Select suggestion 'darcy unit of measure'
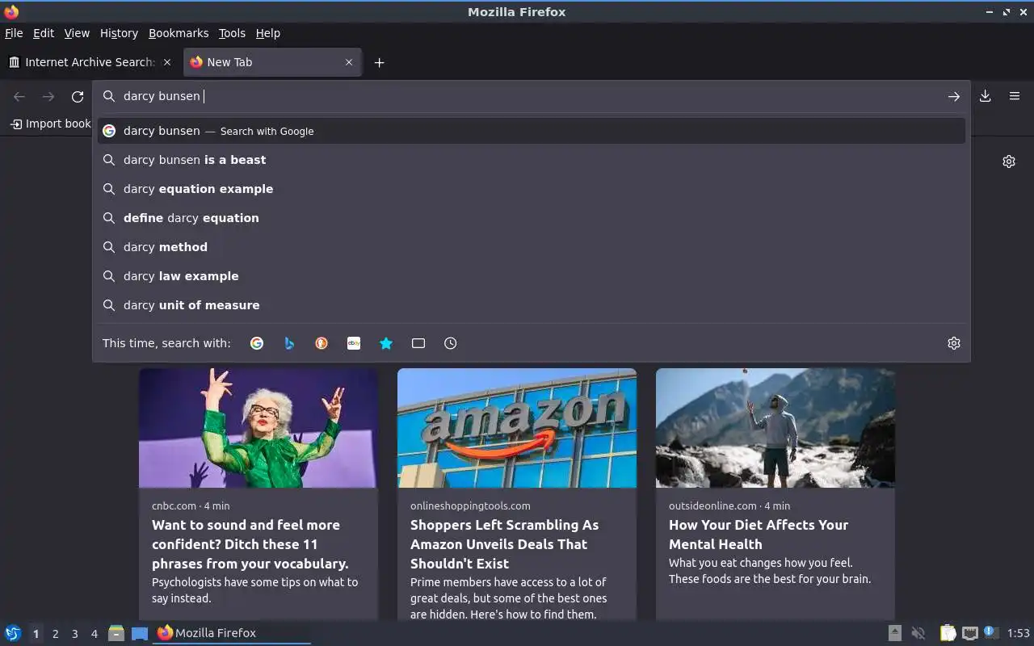 tap(532, 305)
